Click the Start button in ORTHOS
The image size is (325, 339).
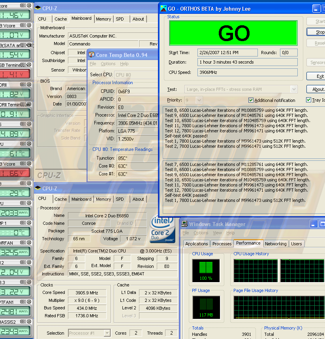316,21
